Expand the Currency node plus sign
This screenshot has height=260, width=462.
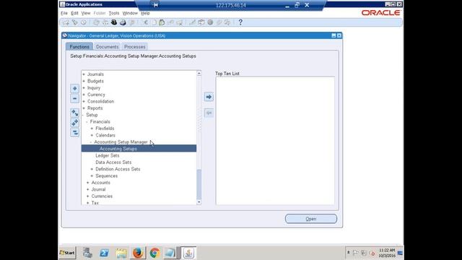click(84, 95)
